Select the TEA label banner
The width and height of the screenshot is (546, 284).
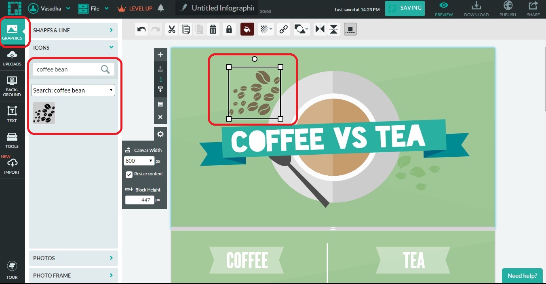click(413, 260)
